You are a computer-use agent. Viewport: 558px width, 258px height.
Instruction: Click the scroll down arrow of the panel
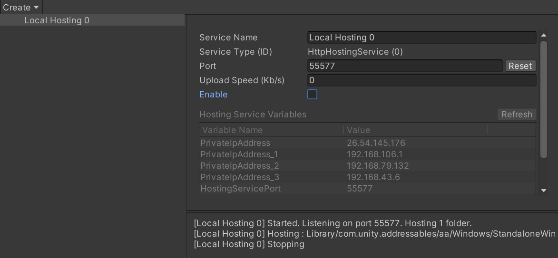coord(544,191)
